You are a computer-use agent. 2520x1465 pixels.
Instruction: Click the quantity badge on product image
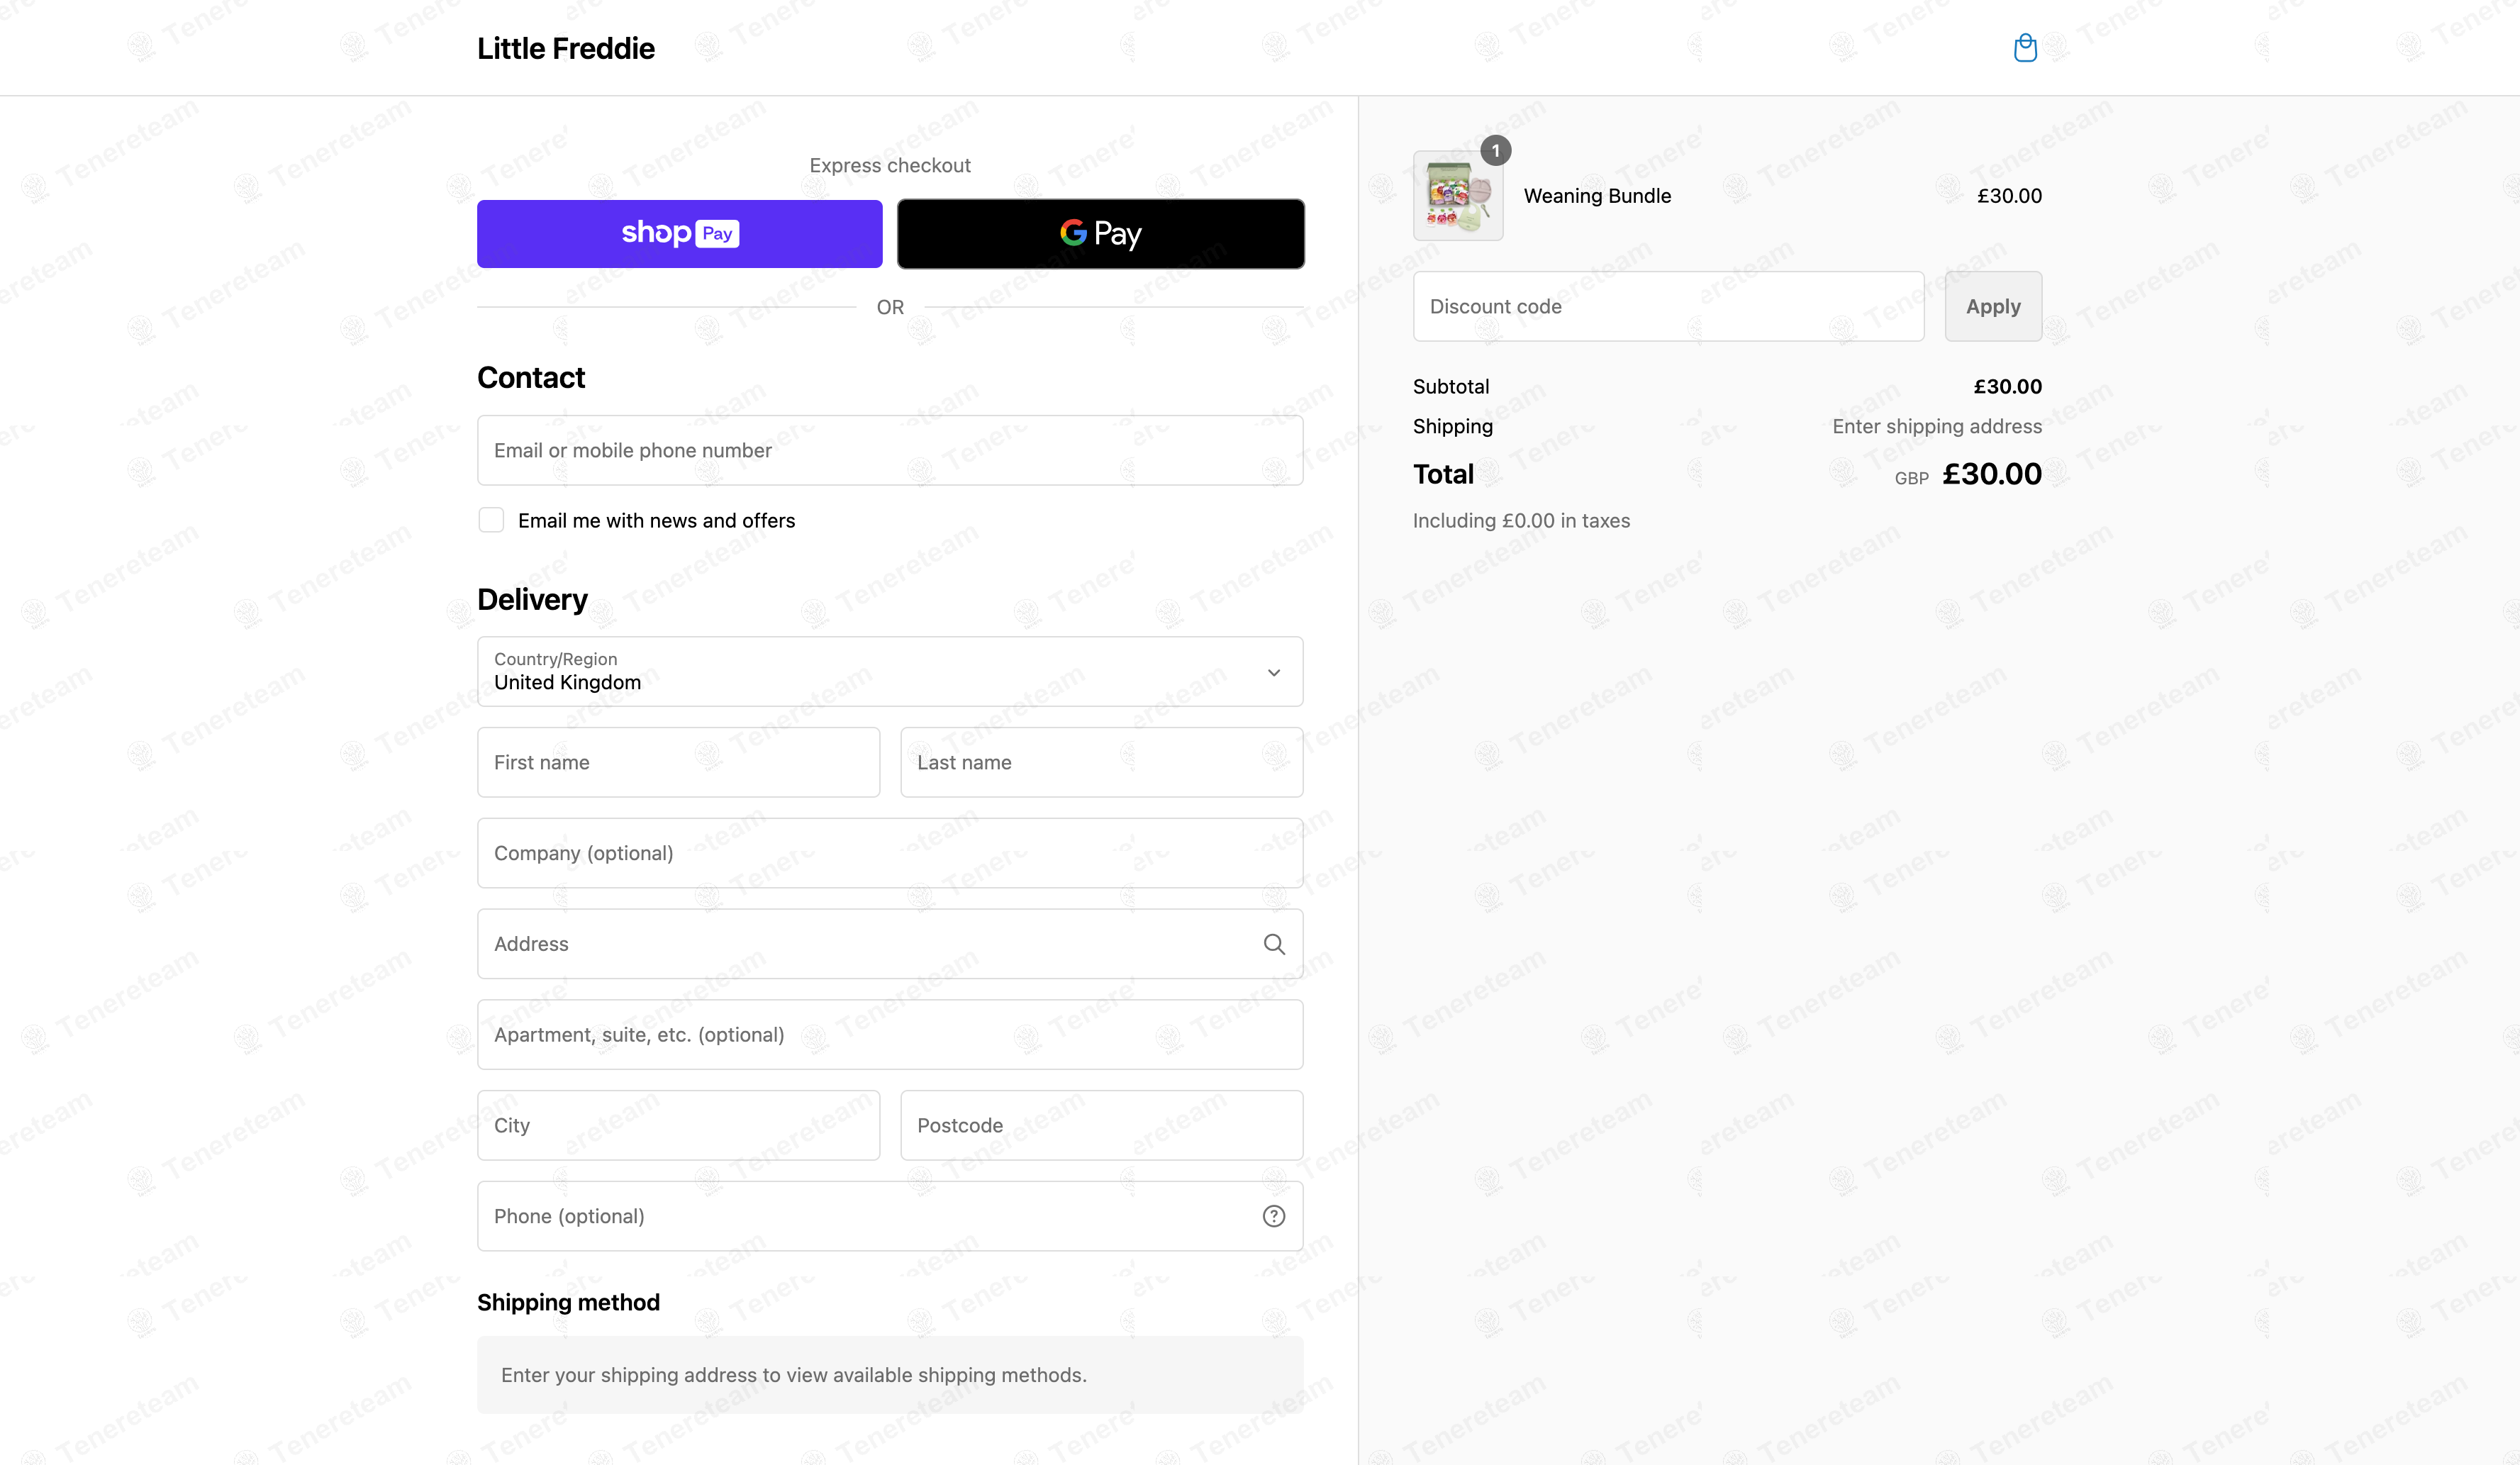tap(1496, 151)
